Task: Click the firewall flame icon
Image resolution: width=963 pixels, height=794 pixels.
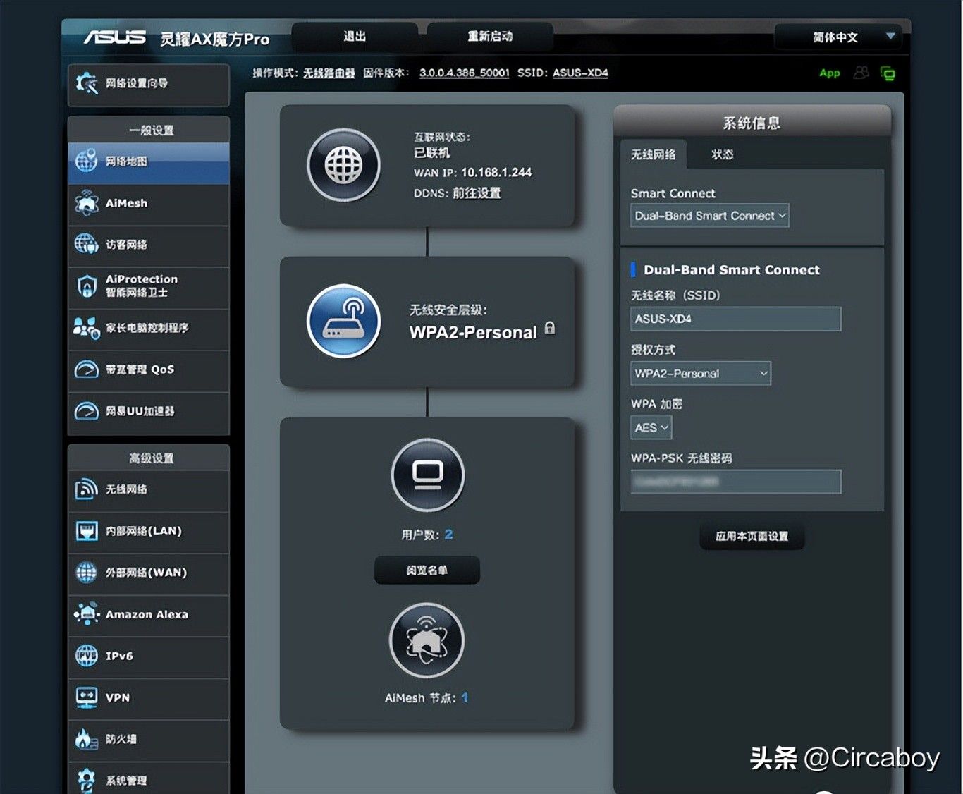Action: [x=87, y=739]
